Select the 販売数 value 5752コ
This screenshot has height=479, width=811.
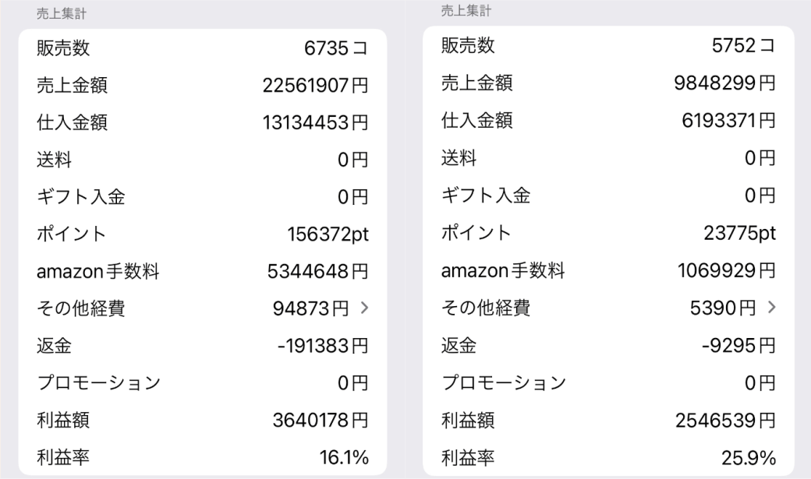tap(743, 45)
